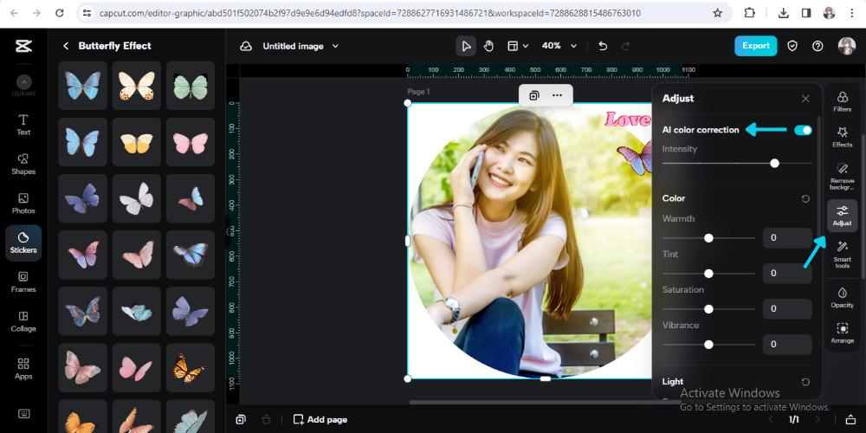Activate the hand pan tool
866x433 pixels.
pyautogui.click(x=488, y=46)
